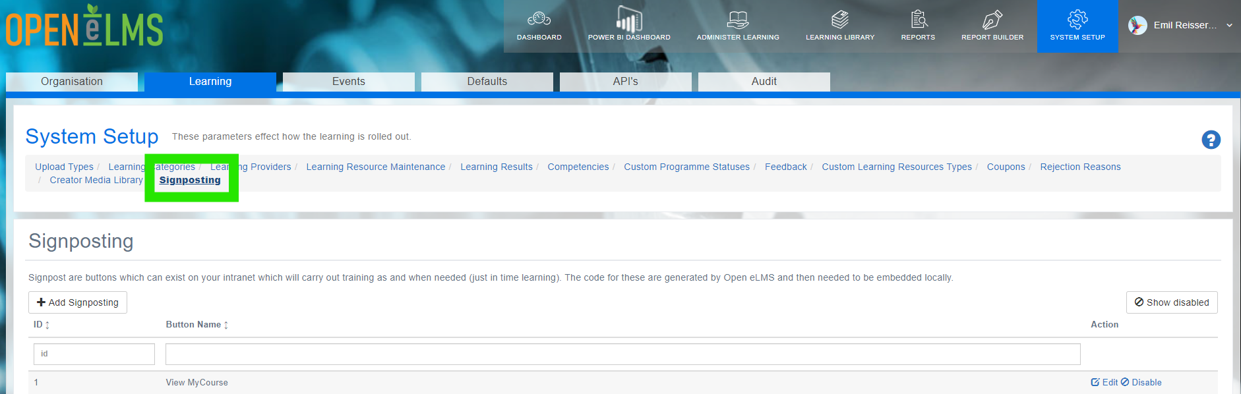This screenshot has width=1241, height=394.
Task: Show disabled signposting entries
Action: click(x=1172, y=302)
